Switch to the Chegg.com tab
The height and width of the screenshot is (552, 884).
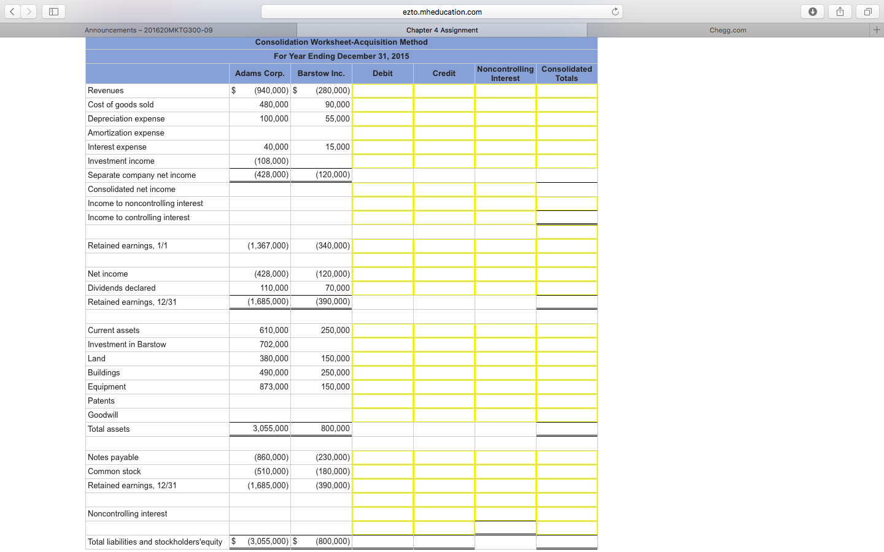coord(728,30)
